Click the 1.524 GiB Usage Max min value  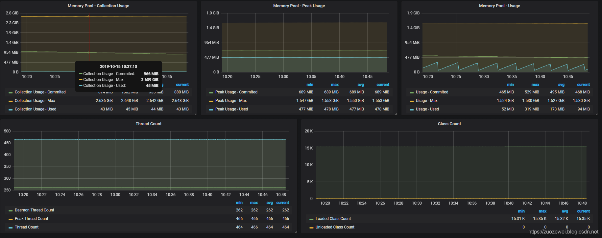(x=505, y=101)
